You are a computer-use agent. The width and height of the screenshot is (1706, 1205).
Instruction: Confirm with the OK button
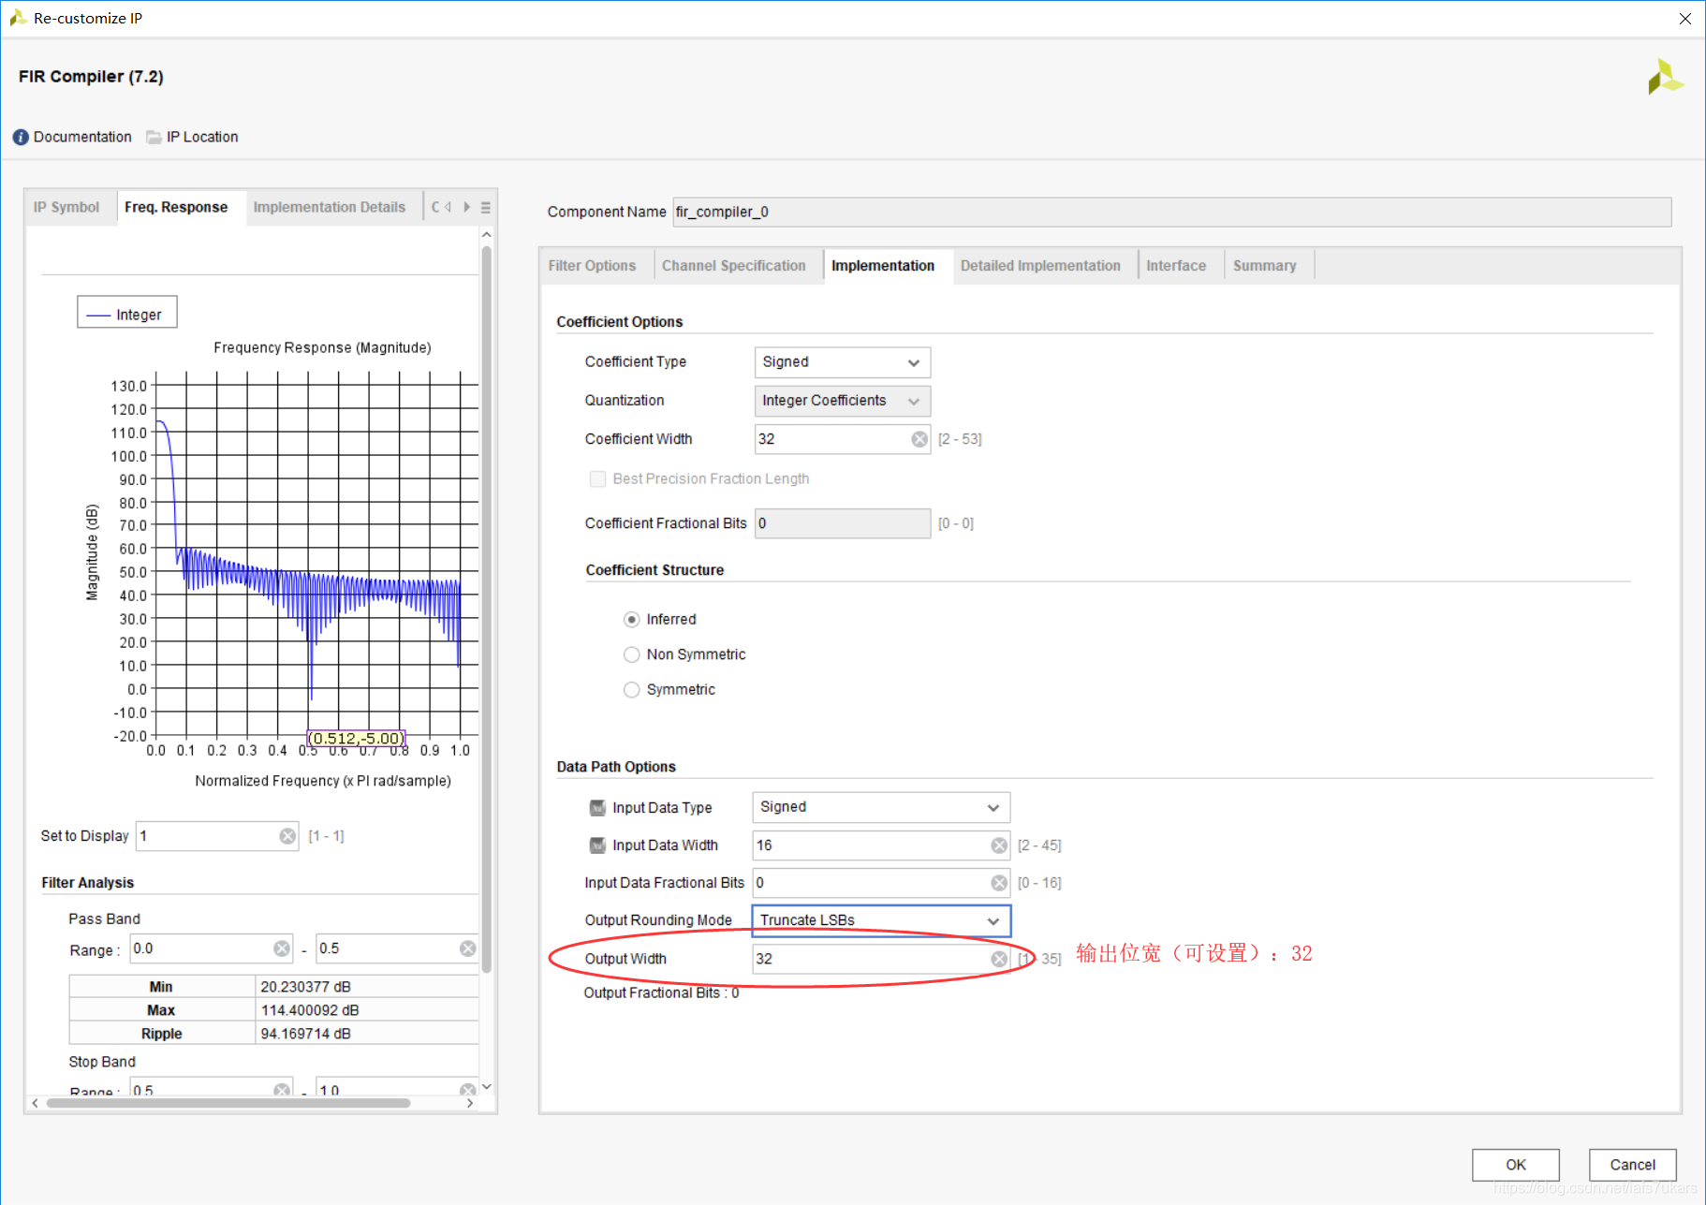coord(1516,1165)
